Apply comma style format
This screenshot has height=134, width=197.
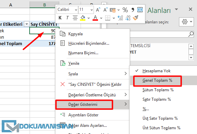tap(133, 10)
